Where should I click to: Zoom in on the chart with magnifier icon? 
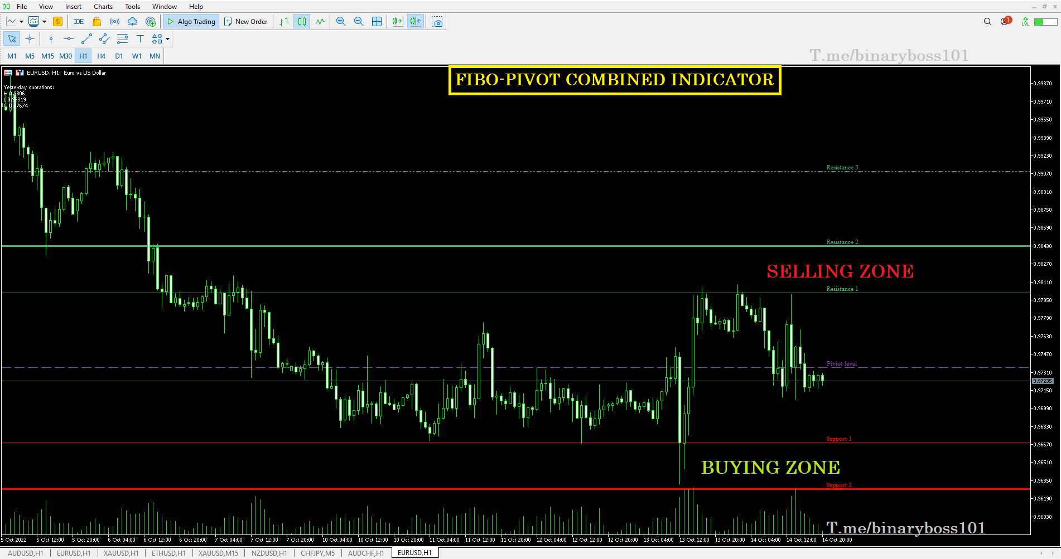click(x=341, y=21)
